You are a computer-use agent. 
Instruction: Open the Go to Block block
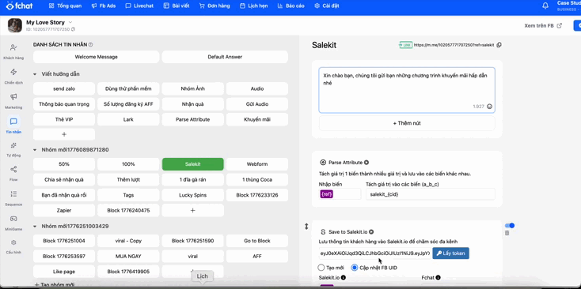point(257,241)
